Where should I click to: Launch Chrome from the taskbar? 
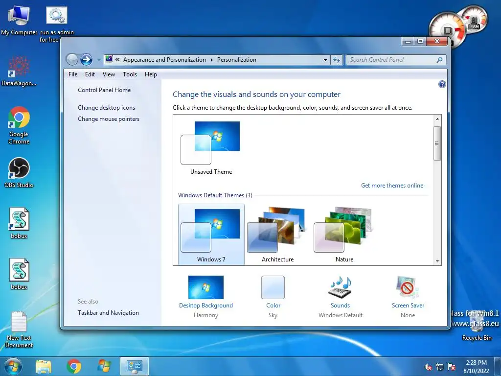74,366
